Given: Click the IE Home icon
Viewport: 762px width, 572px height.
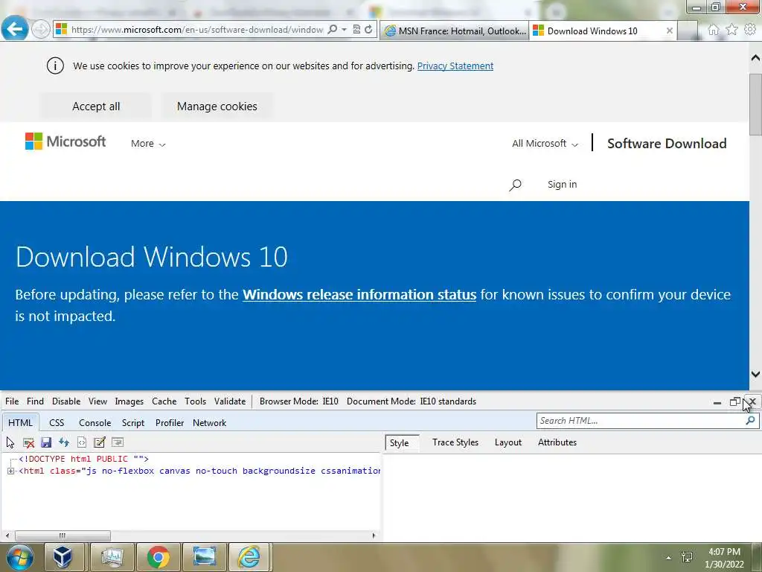Looking at the screenshot, I should 713,30.
